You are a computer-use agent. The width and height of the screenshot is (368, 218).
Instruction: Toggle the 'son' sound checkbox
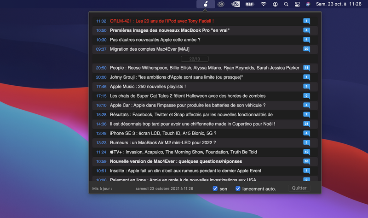point(215,189)
